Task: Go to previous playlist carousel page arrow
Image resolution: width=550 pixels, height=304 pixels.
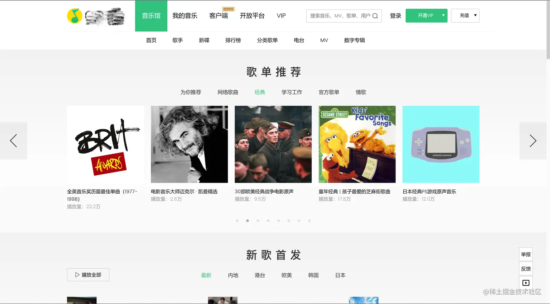Action: (13, 141)
